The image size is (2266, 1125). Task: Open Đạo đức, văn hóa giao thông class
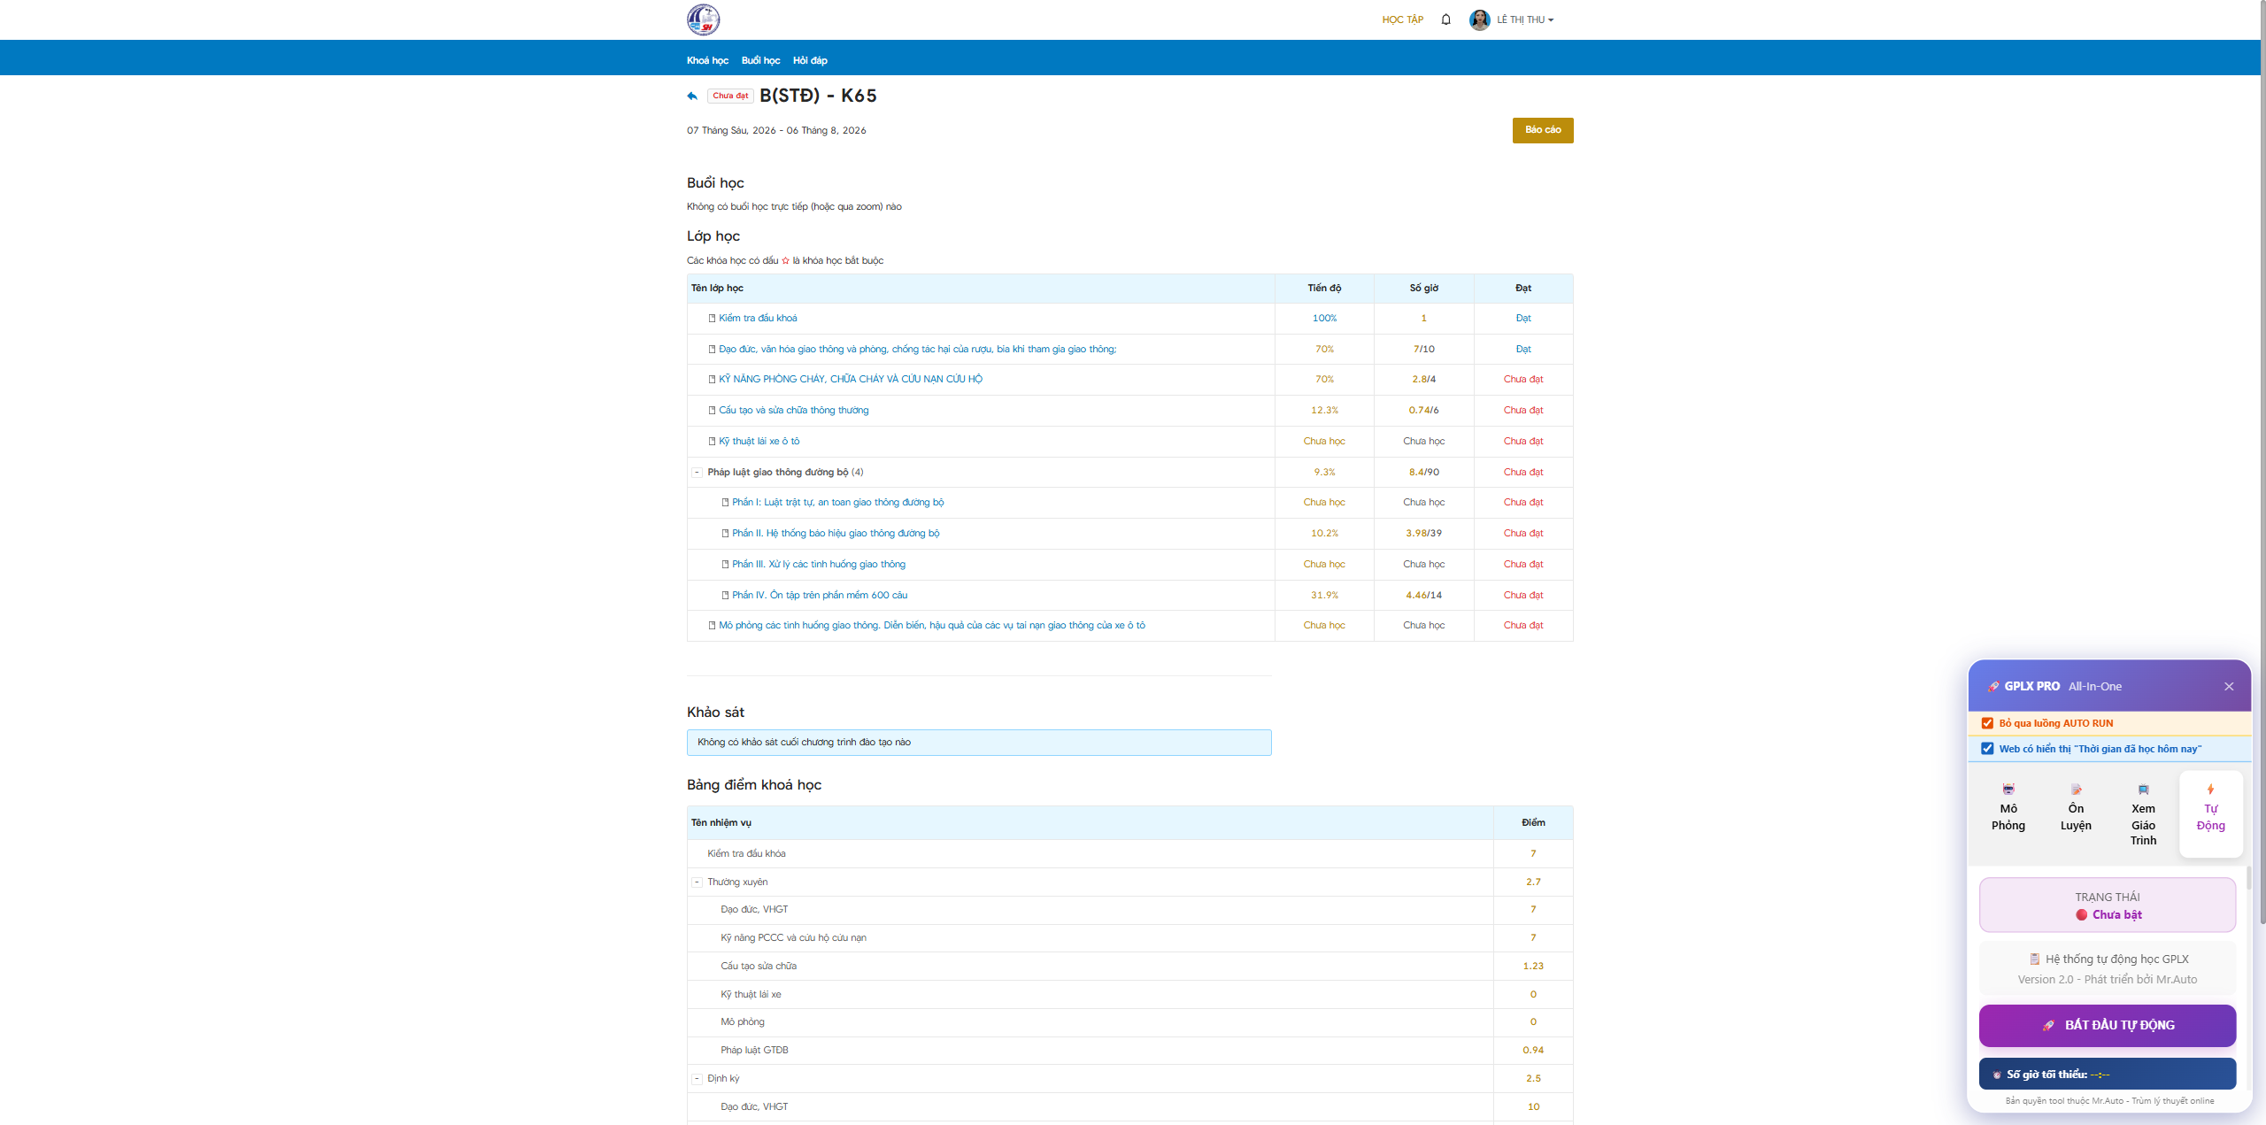coord(917,349)
